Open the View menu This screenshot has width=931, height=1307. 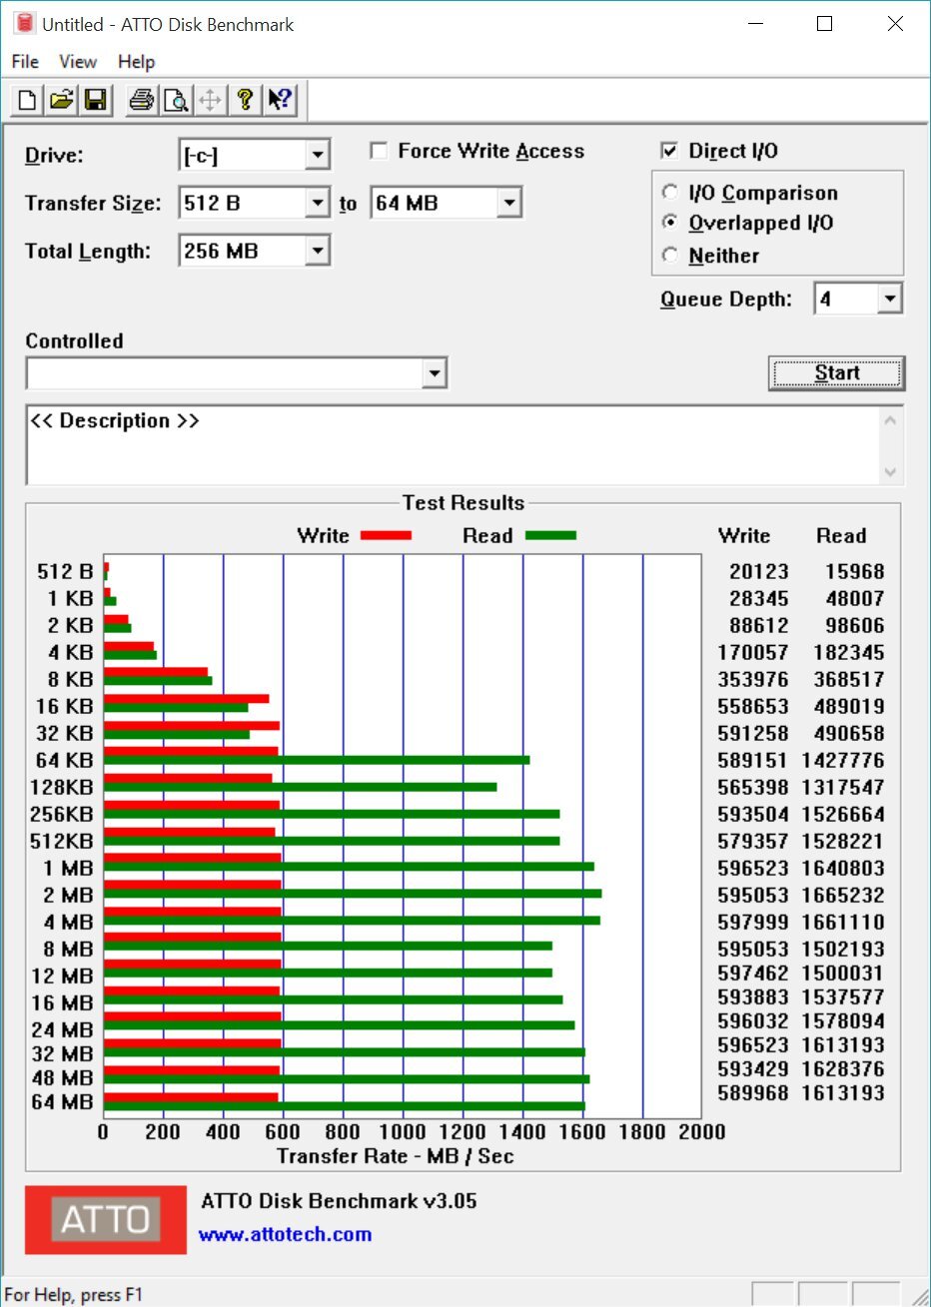click(x=78, y=62)
